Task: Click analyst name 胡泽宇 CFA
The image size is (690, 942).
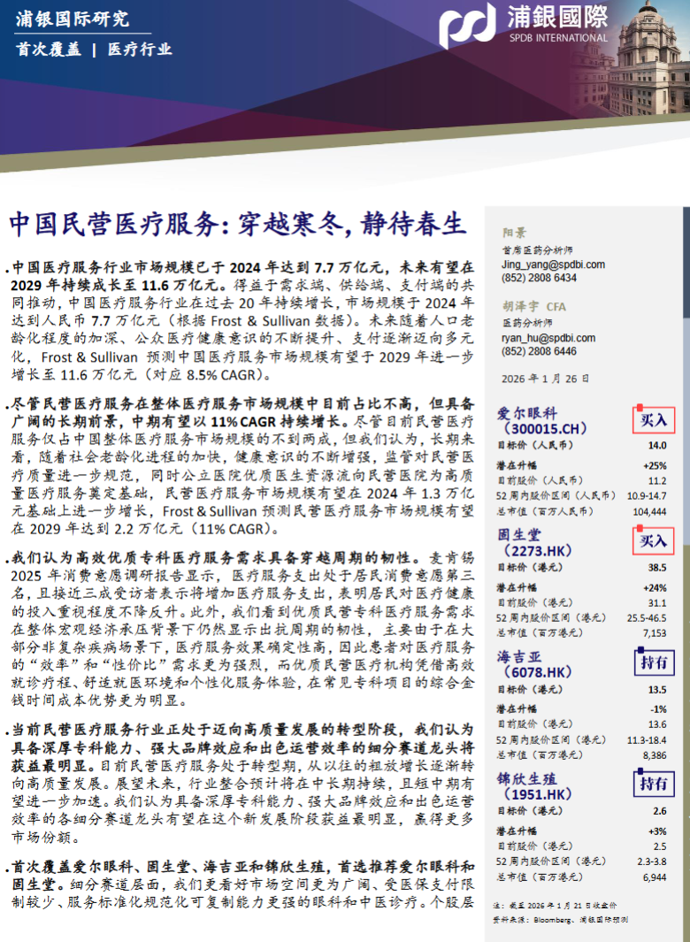Action: tap(534, 306)
